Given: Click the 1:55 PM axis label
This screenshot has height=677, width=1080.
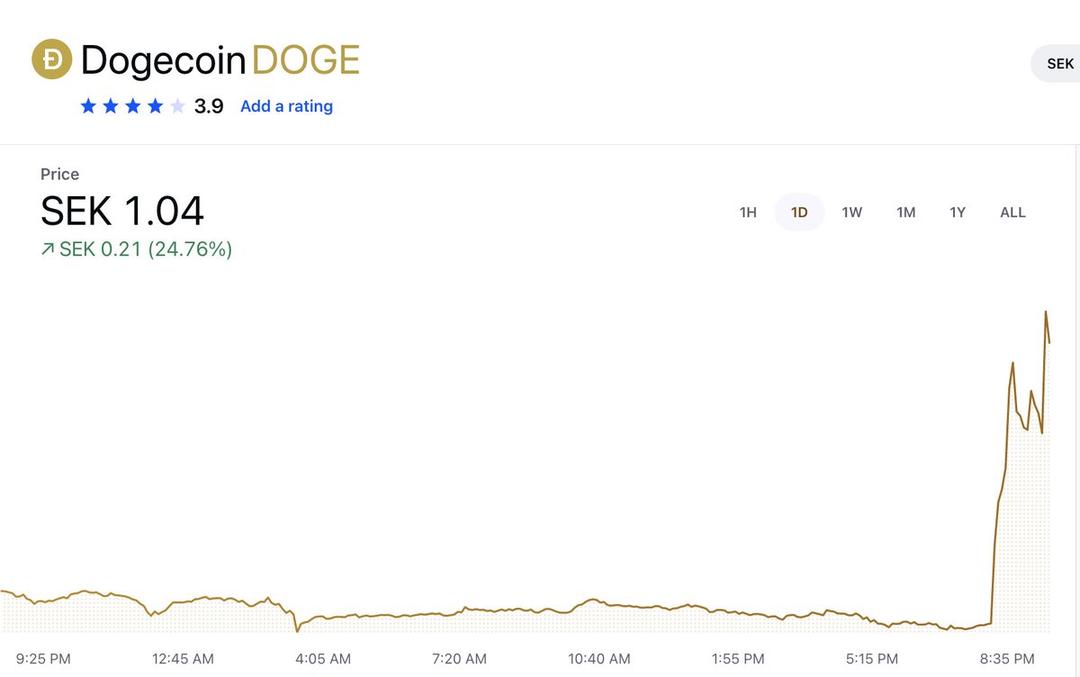Looking at the screenshot, I should point(738,659).
